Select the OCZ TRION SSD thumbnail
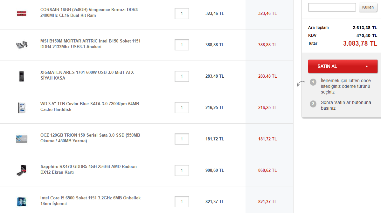 [22, 139]
